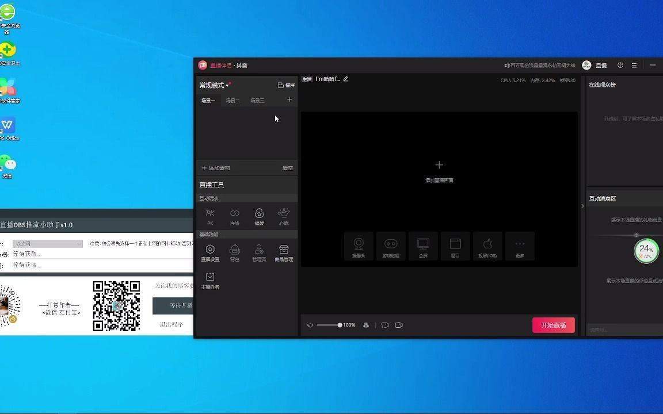
Task: Click the 开始直播 start streaming button
Action: [552, 325]
